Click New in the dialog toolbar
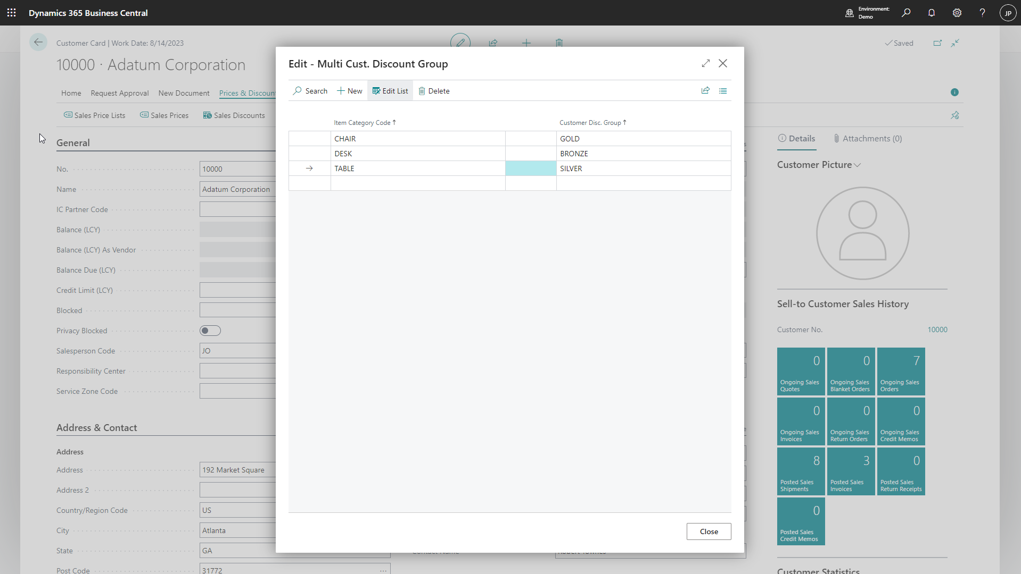Viewport: 1021px width, 574px height. pos(350,91)
